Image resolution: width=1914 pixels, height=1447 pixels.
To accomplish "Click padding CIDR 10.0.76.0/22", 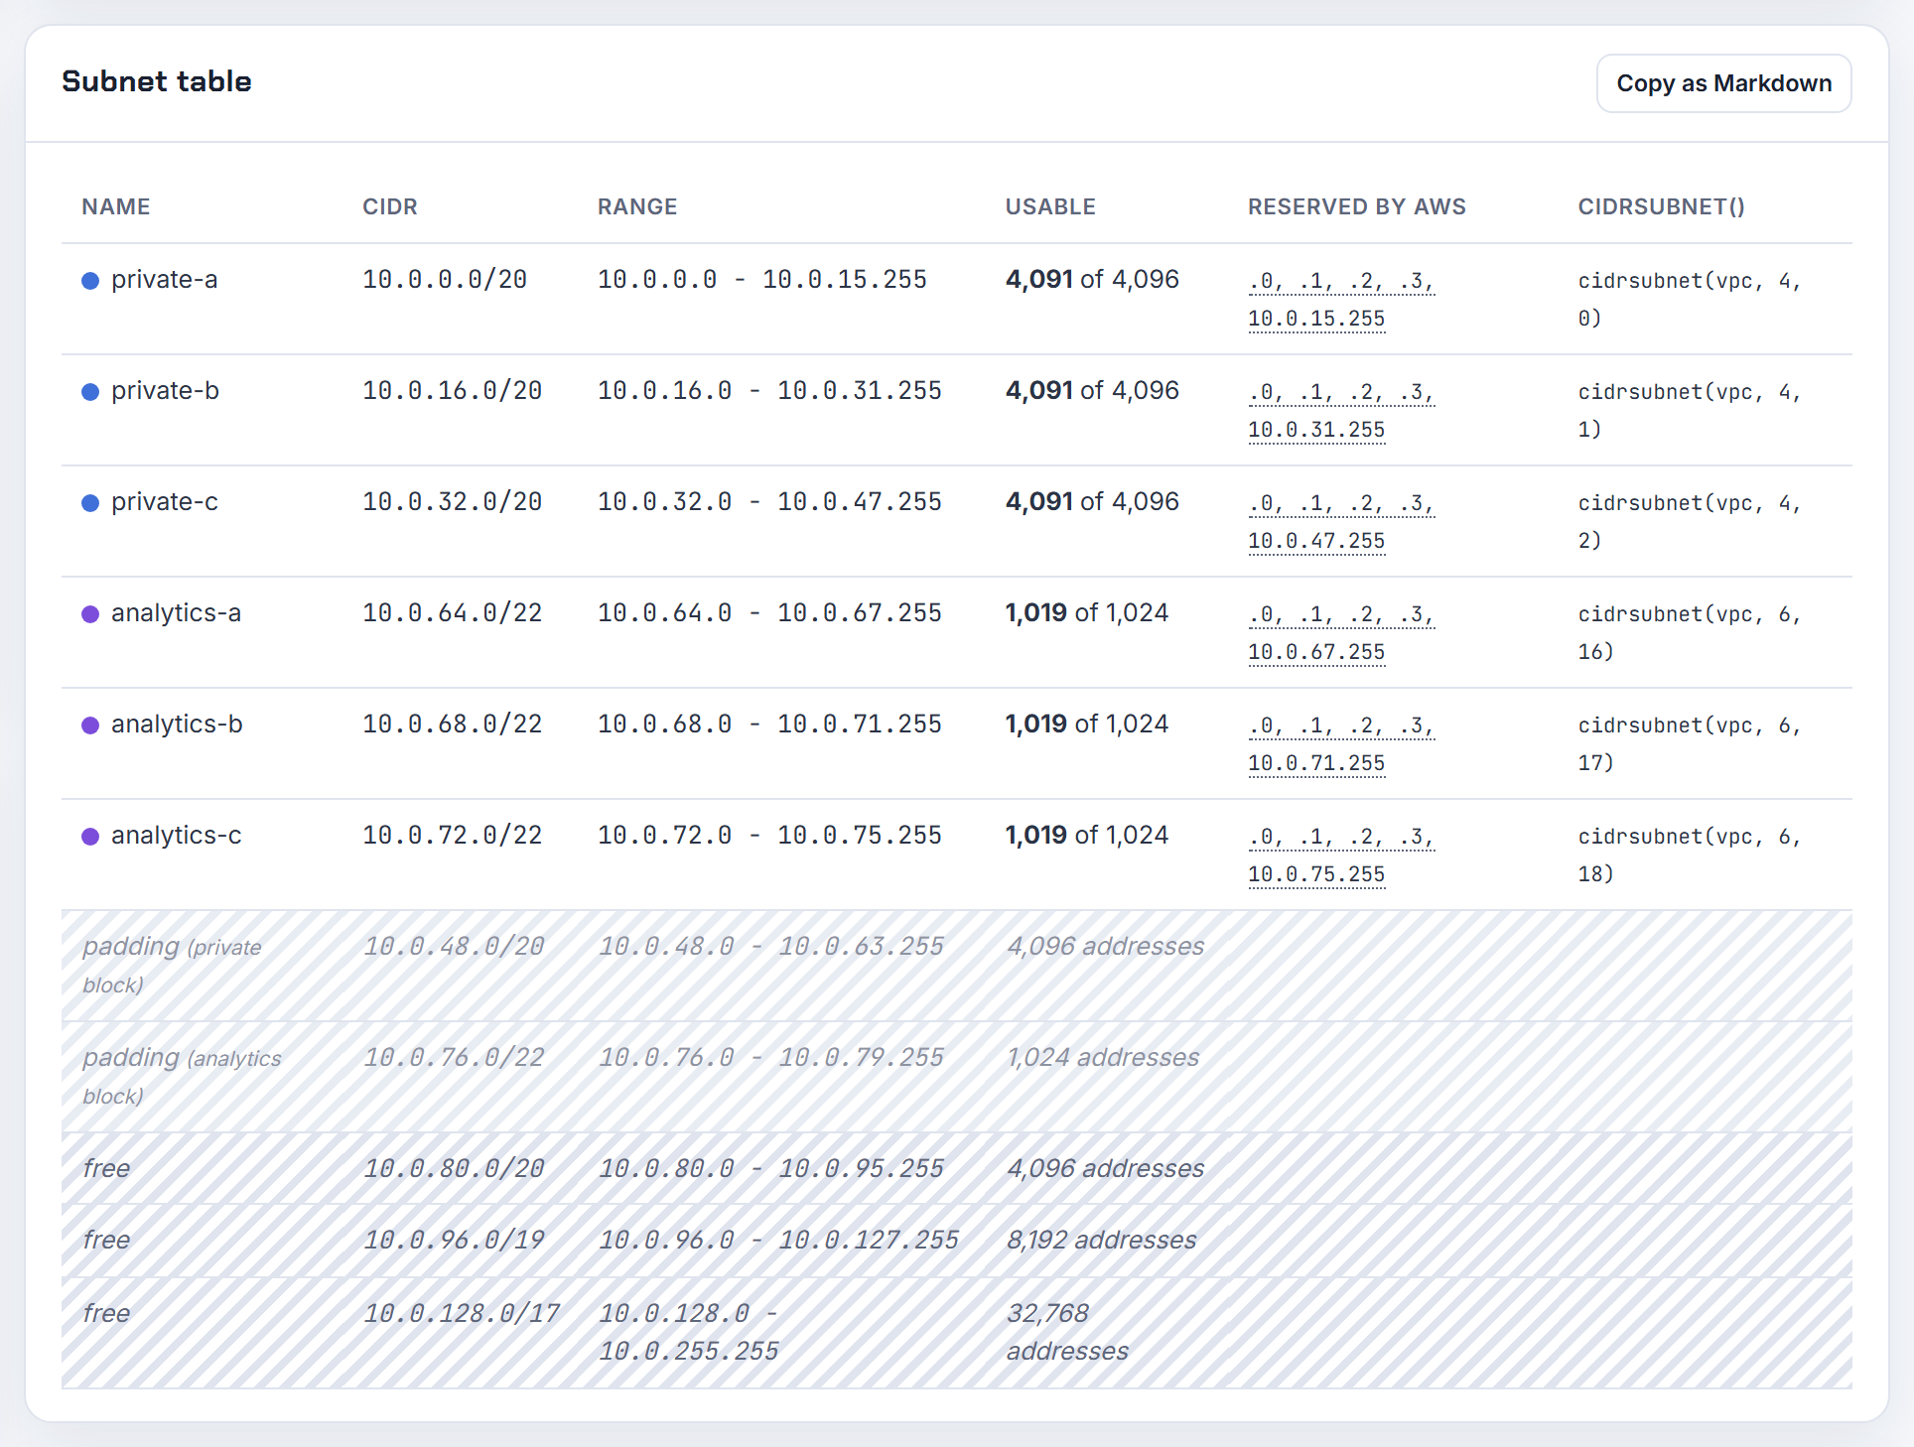I will [x=454, y=1058].
